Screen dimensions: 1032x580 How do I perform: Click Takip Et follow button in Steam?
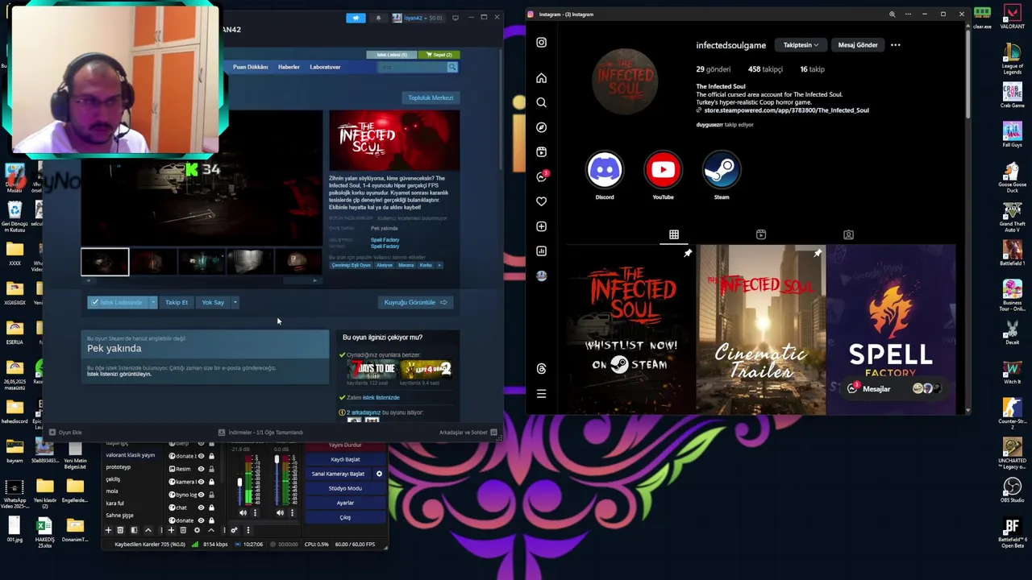click(x=176, y=302)
